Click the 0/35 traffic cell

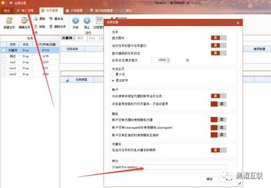(46, 56)
